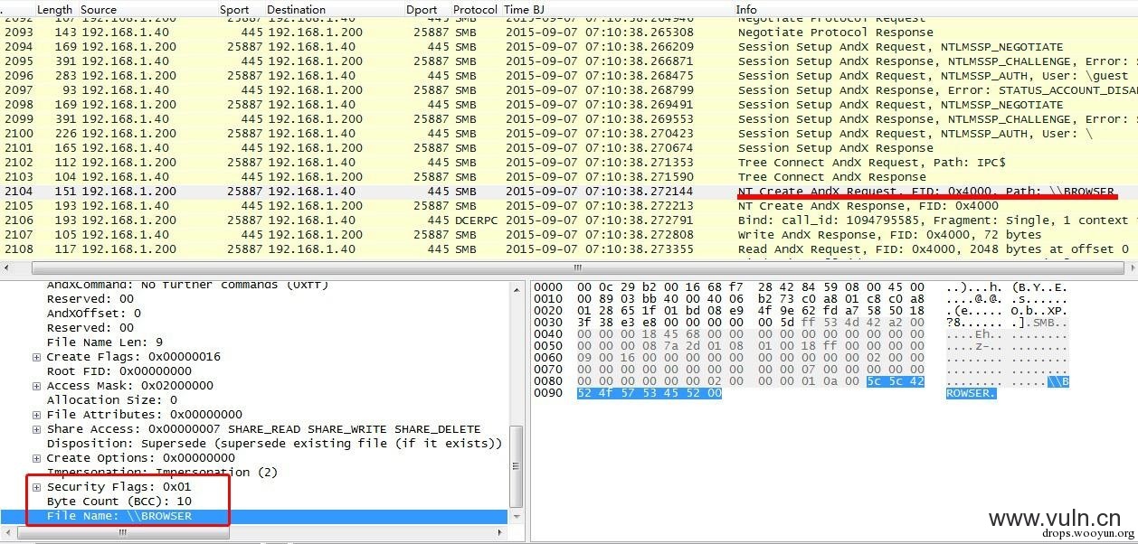Click the Info column header
The width and height of the screenshot is (1138, 544).
pos(746,9)
